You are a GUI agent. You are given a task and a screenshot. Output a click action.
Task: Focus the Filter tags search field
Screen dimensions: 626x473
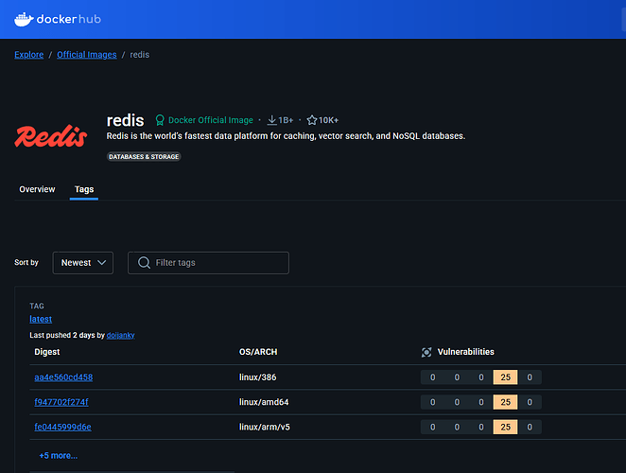click(x=208, y=263)
